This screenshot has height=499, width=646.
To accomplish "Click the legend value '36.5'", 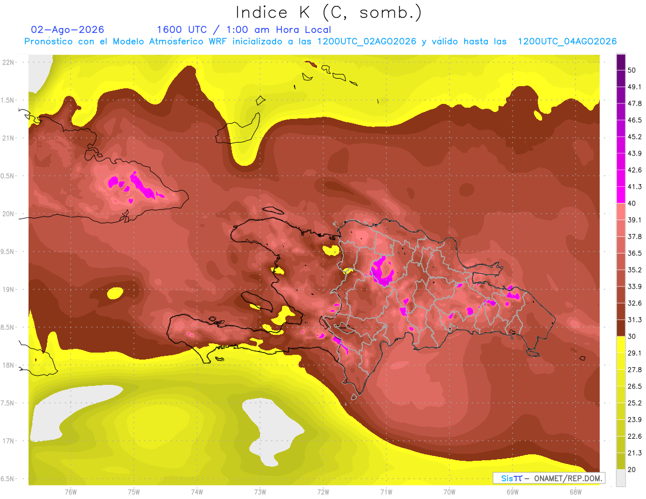I will tap(635, 253).
